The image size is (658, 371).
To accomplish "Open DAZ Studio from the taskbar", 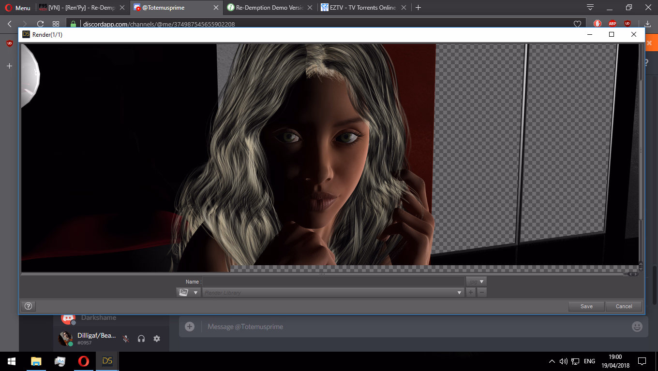I will 107,361.
